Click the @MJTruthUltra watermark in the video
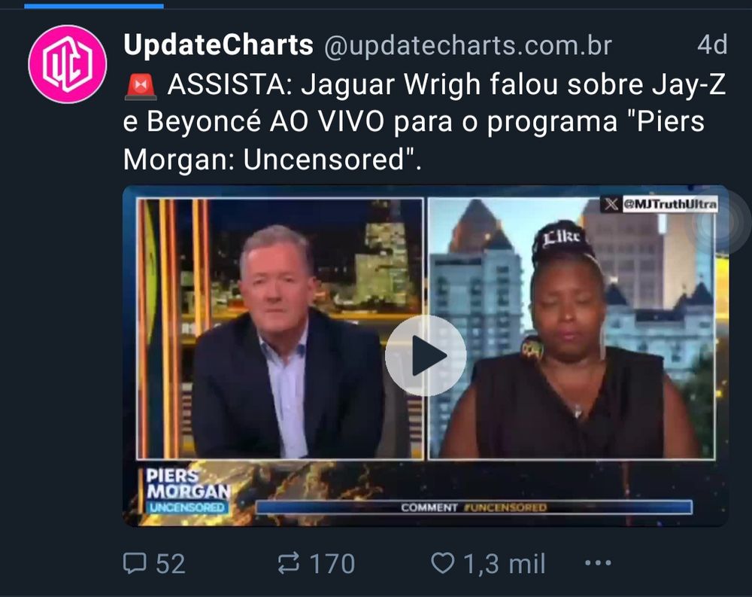The width and height of the screenshot is (752, 597). 670,204
